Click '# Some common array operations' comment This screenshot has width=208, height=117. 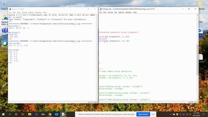pyautogui.click(x=115, y=71)
